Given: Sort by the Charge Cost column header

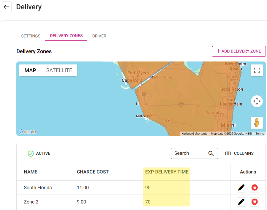Looking at the screenshot, I should click(93, 172).
